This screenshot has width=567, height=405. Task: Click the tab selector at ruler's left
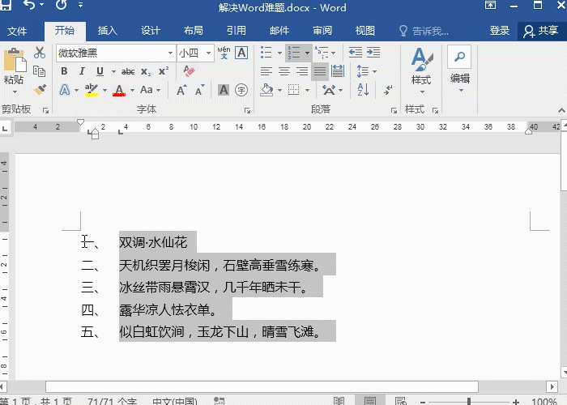tap(5, 128)
